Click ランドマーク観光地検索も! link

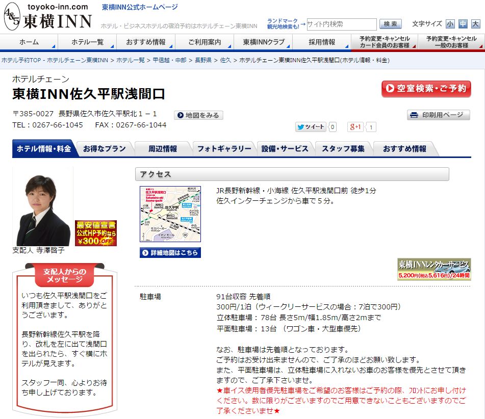click(x=283, y=24)
